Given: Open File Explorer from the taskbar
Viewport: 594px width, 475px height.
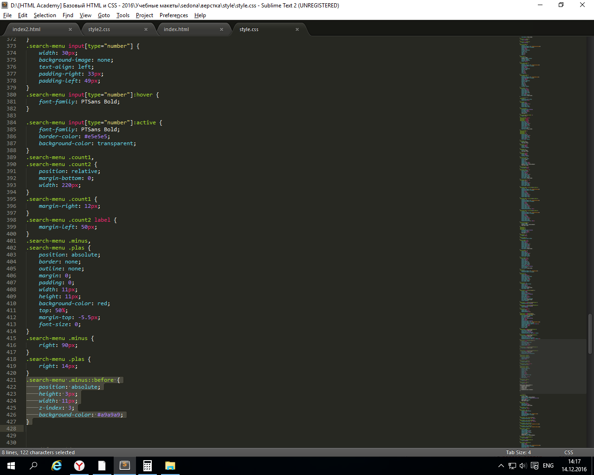Looking at the screenshot, I should pos(170,466).
